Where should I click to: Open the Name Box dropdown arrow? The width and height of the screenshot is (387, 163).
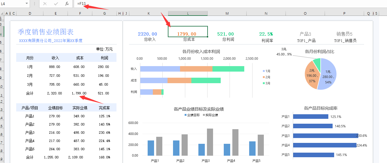pyautogui.click(x=27, y=4)
